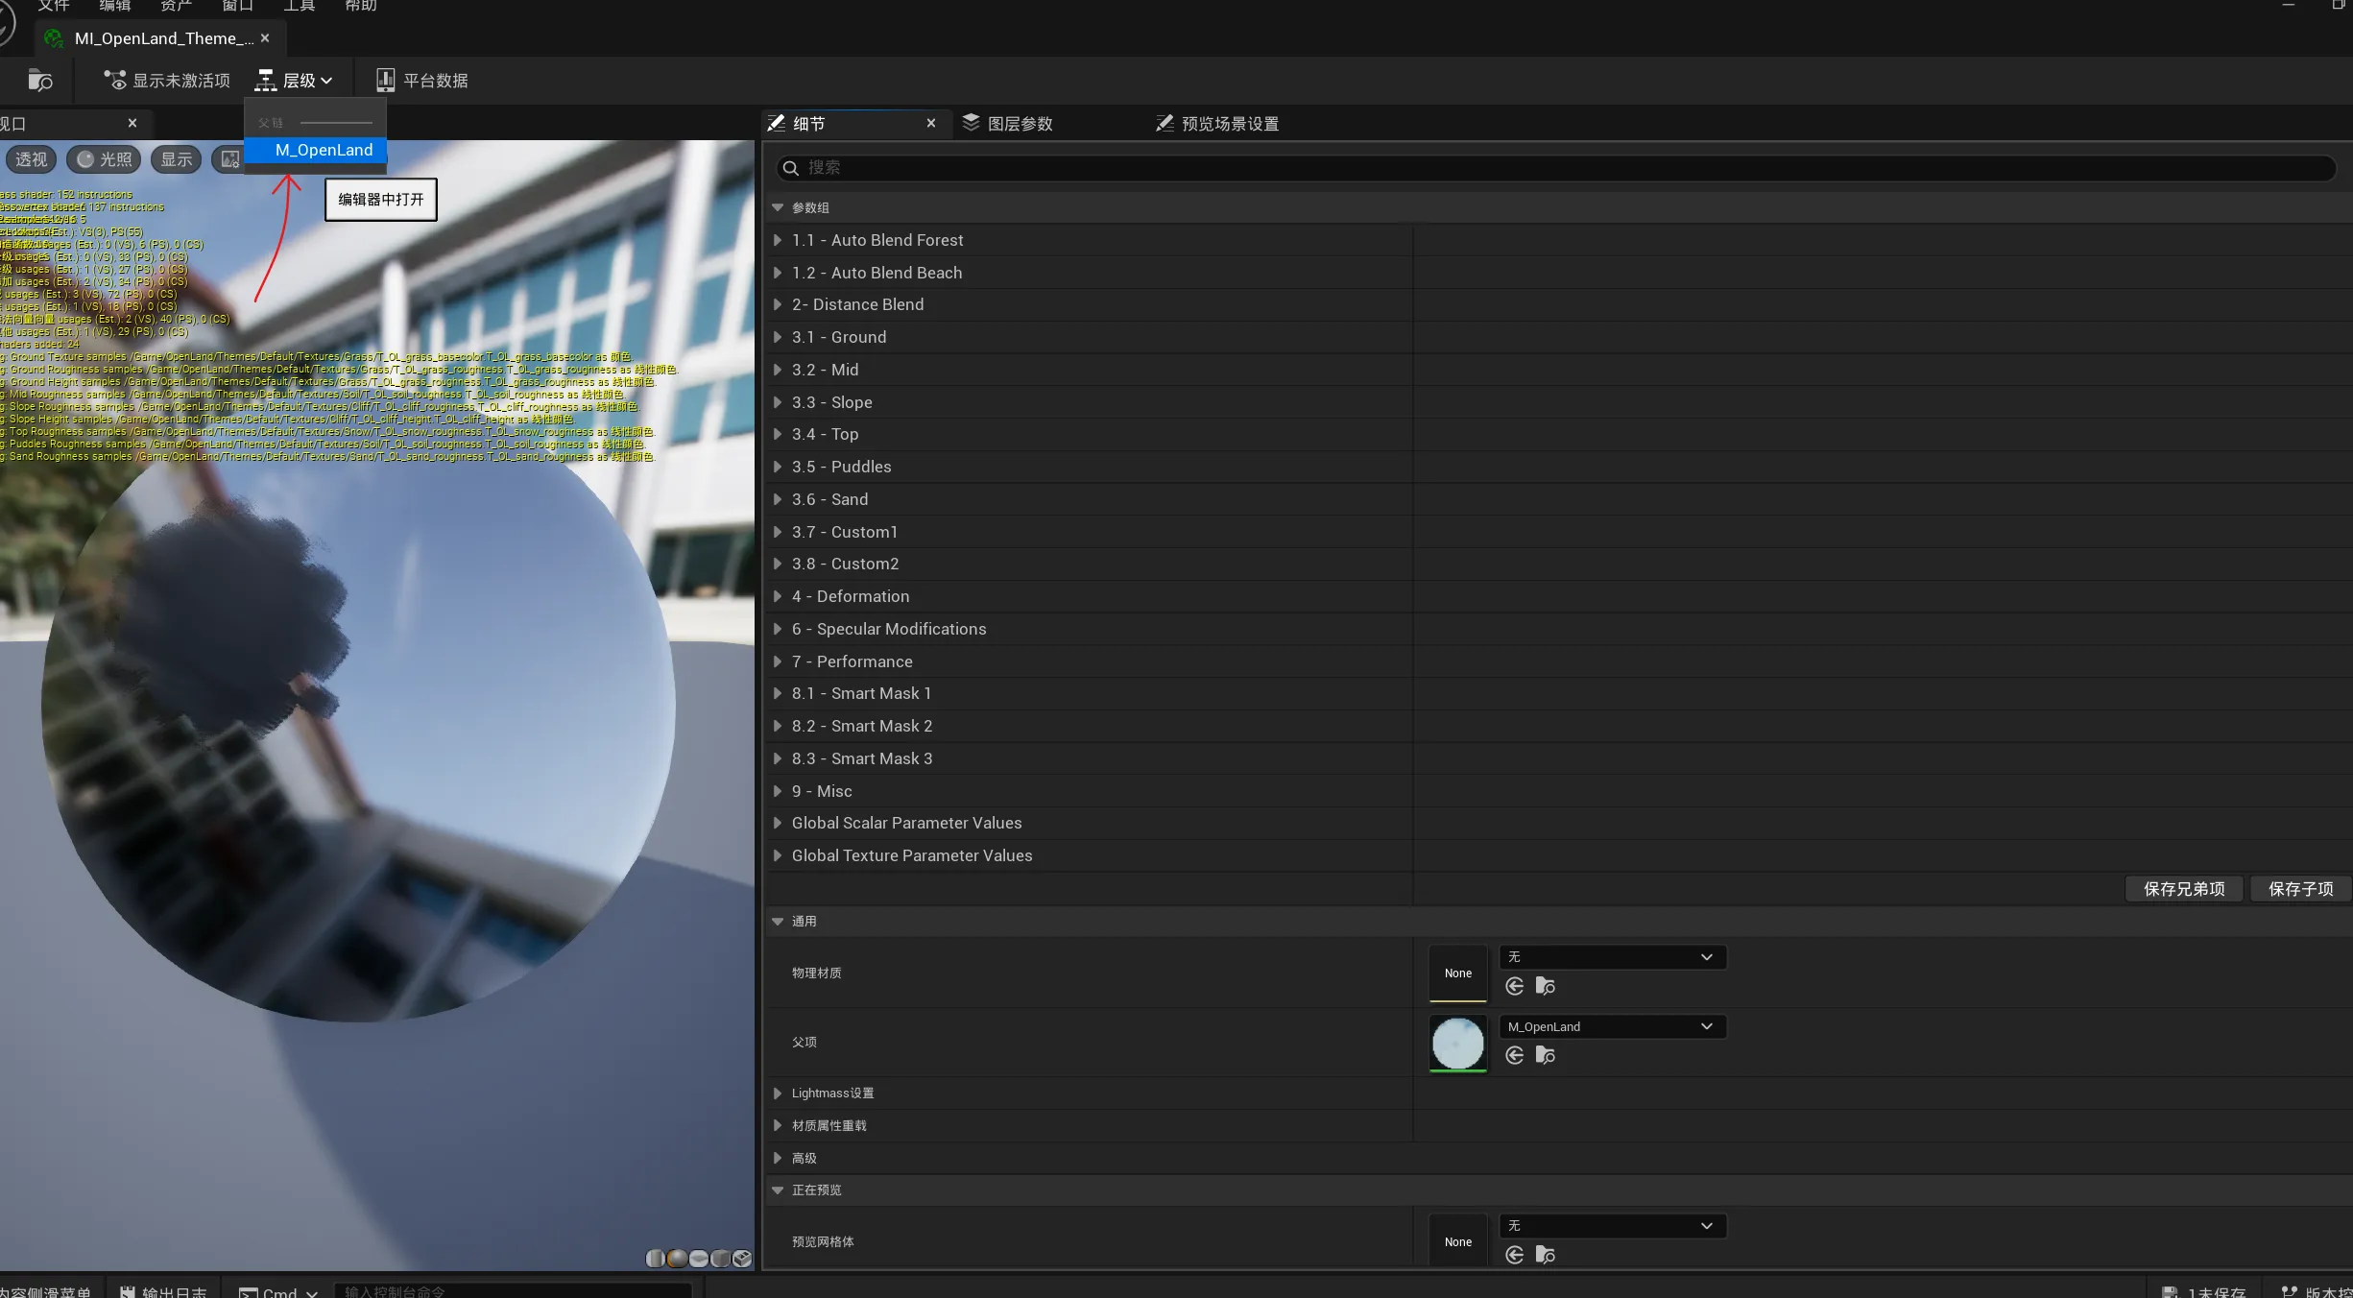Open the 帮助 menu
2353x1298 pixels.
click(361, 6)
